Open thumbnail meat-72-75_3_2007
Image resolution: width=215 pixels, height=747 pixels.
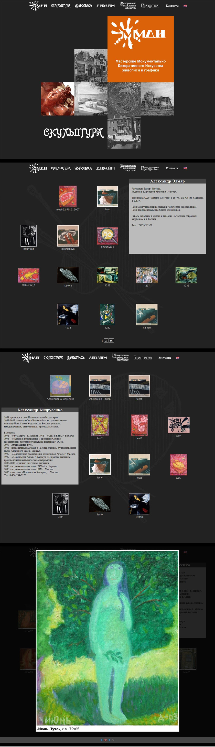68,196
